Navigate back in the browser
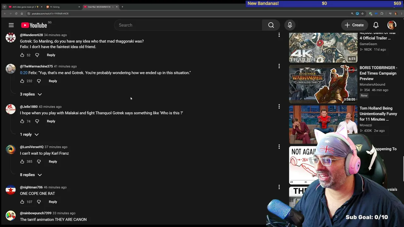The width and height of the screenshot is (404, 227). tap(5, 14)
